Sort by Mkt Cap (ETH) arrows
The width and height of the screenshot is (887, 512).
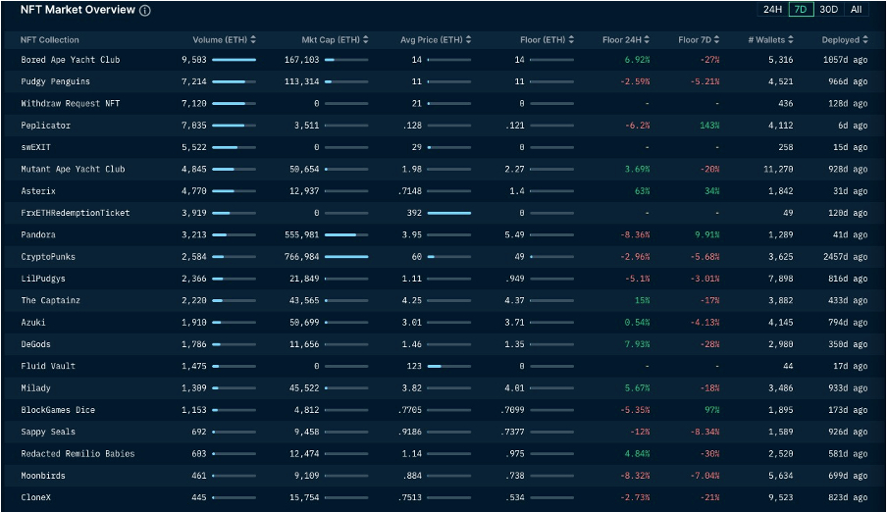tap(367, 40)
